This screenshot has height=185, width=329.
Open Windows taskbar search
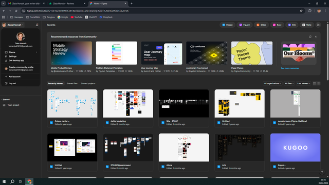(12, 181)
